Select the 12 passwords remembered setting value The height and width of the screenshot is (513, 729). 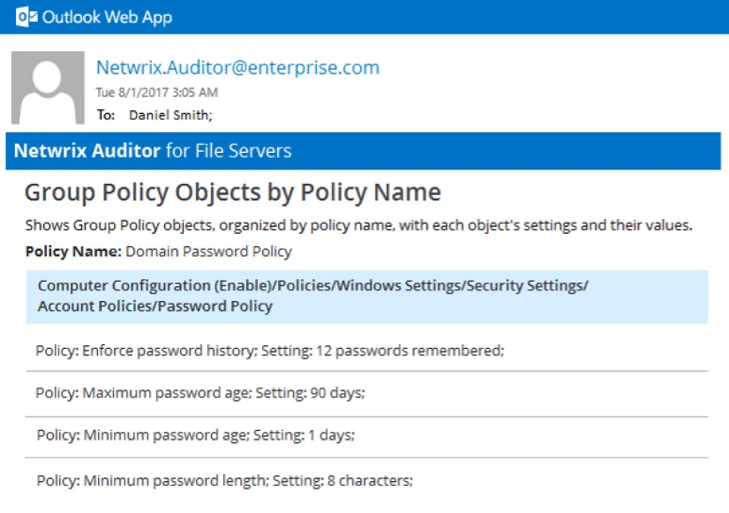412,350
